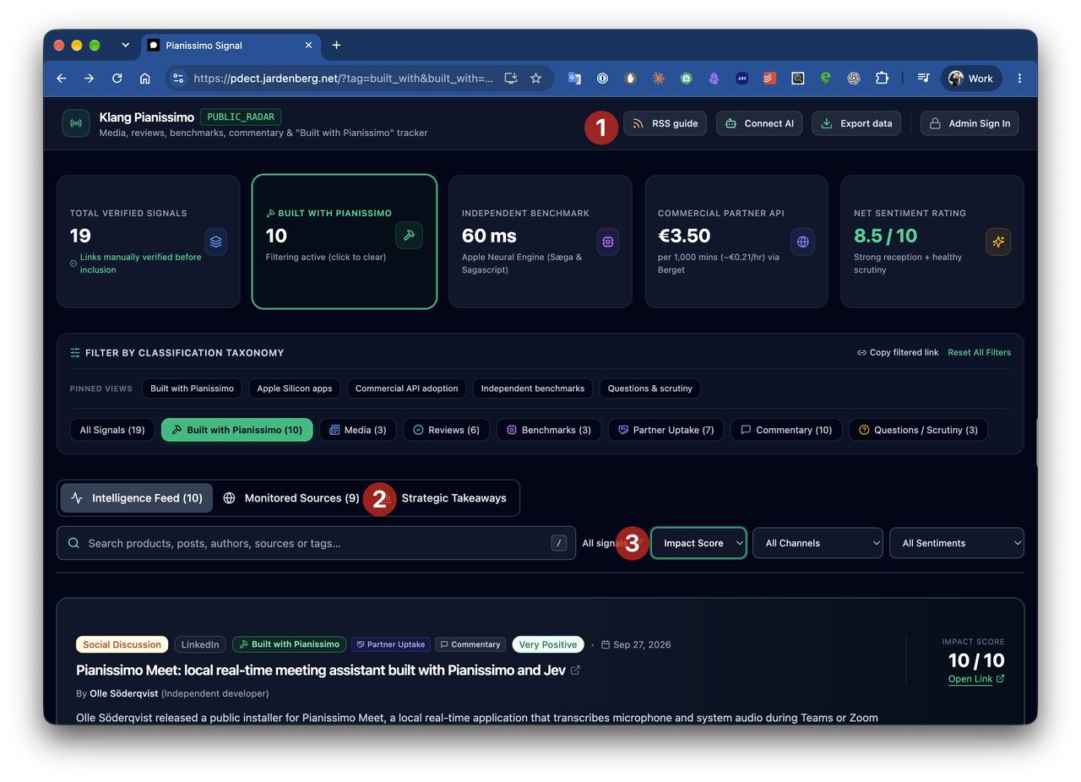The width and height of the screenshot is (1081, 782).
Task: Expand the All Sentiments dropdown
Action: click(x=956, y=543)
